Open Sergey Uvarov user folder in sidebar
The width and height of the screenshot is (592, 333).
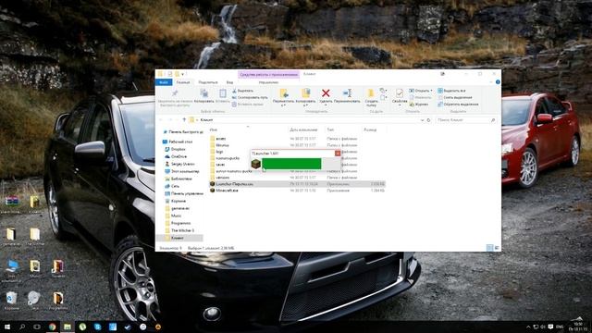(179, 164)
